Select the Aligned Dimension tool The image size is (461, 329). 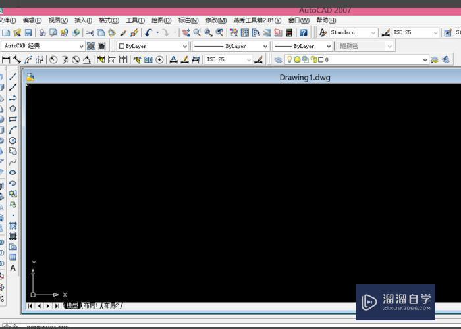(x=17, y=60)
